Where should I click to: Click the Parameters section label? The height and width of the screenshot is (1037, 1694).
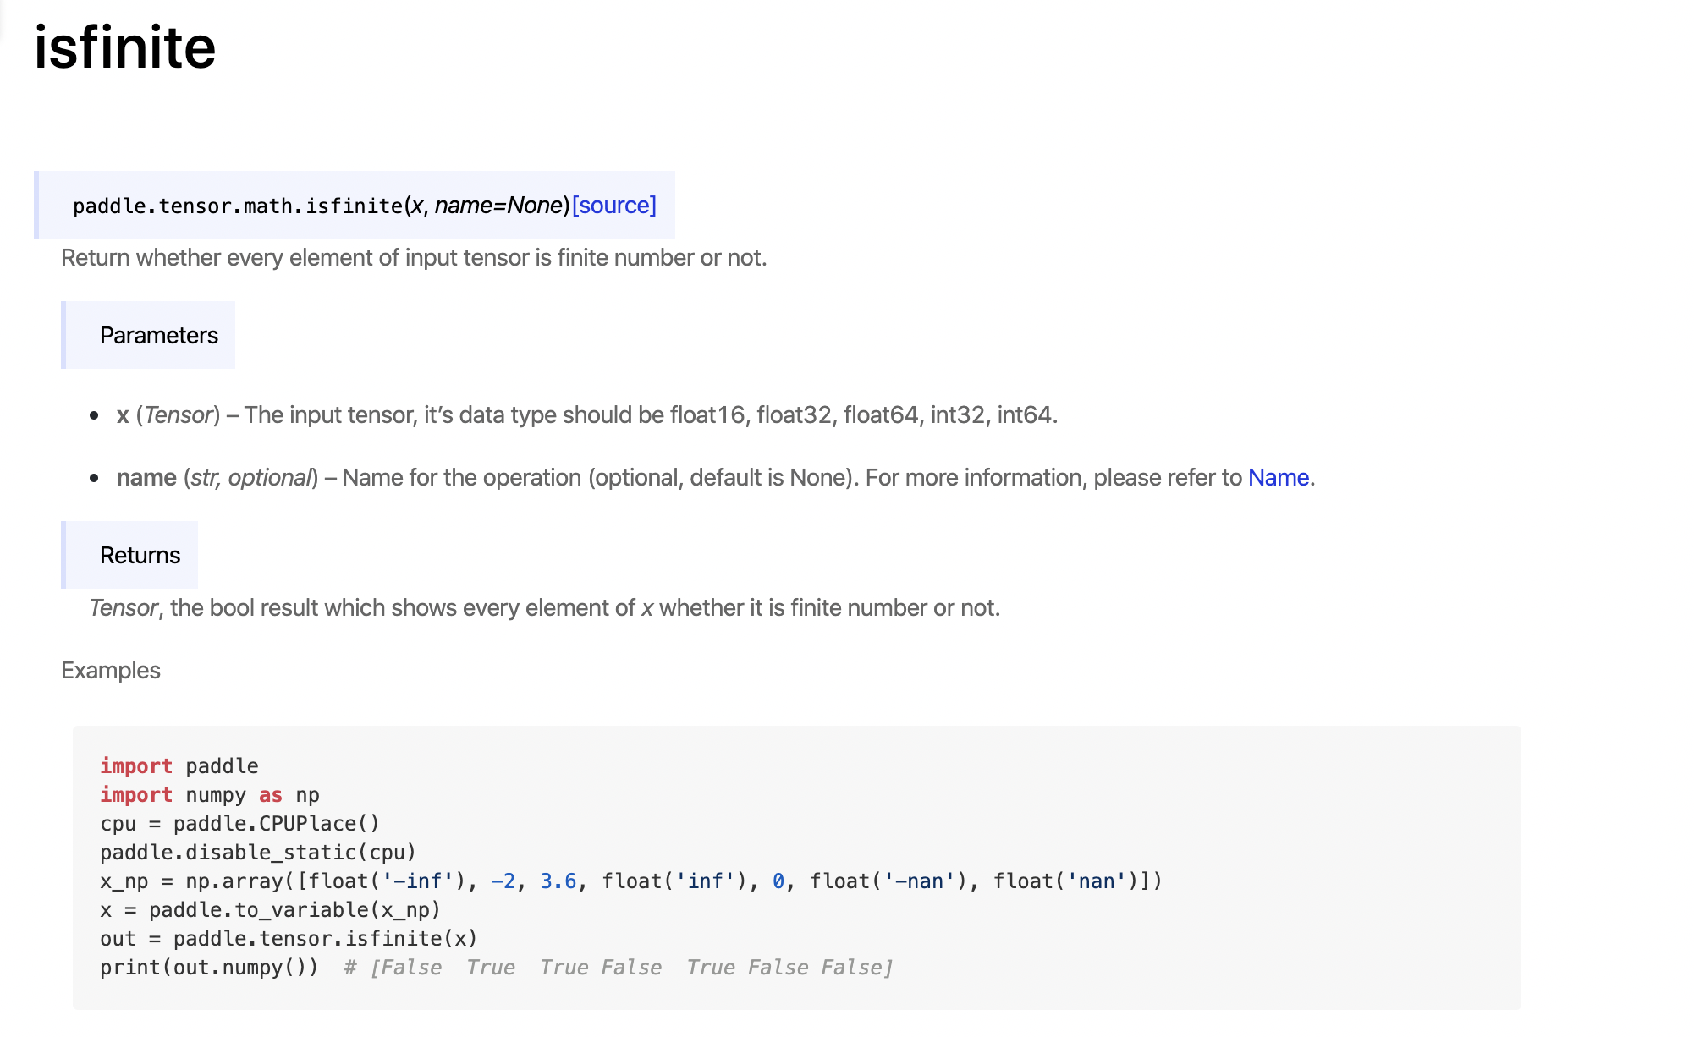tap(159, 336)
